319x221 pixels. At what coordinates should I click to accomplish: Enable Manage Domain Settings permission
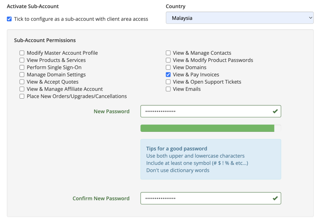(x=22, y=75)
